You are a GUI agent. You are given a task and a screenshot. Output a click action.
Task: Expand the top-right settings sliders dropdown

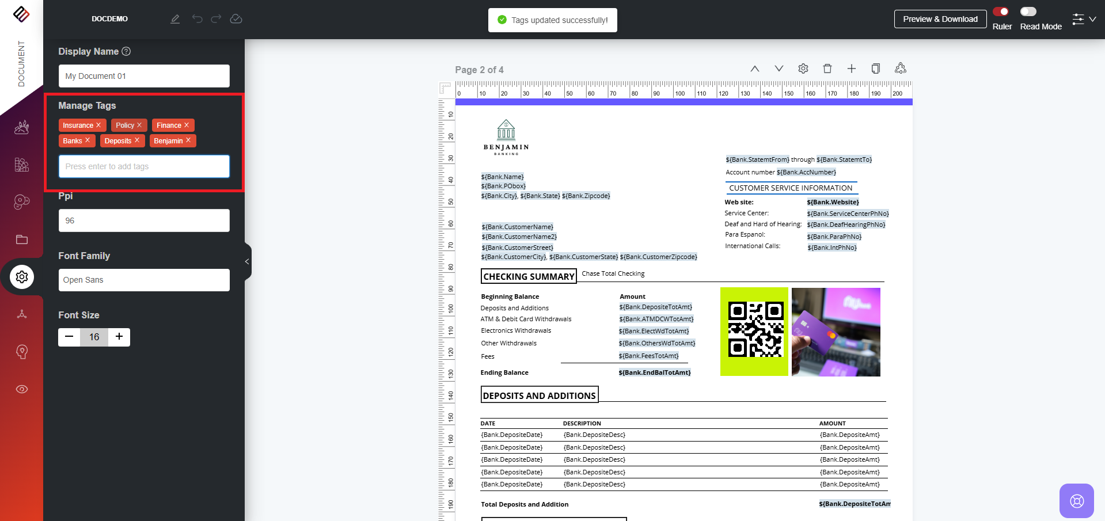pyautogui.click(x=1084, y=19)
